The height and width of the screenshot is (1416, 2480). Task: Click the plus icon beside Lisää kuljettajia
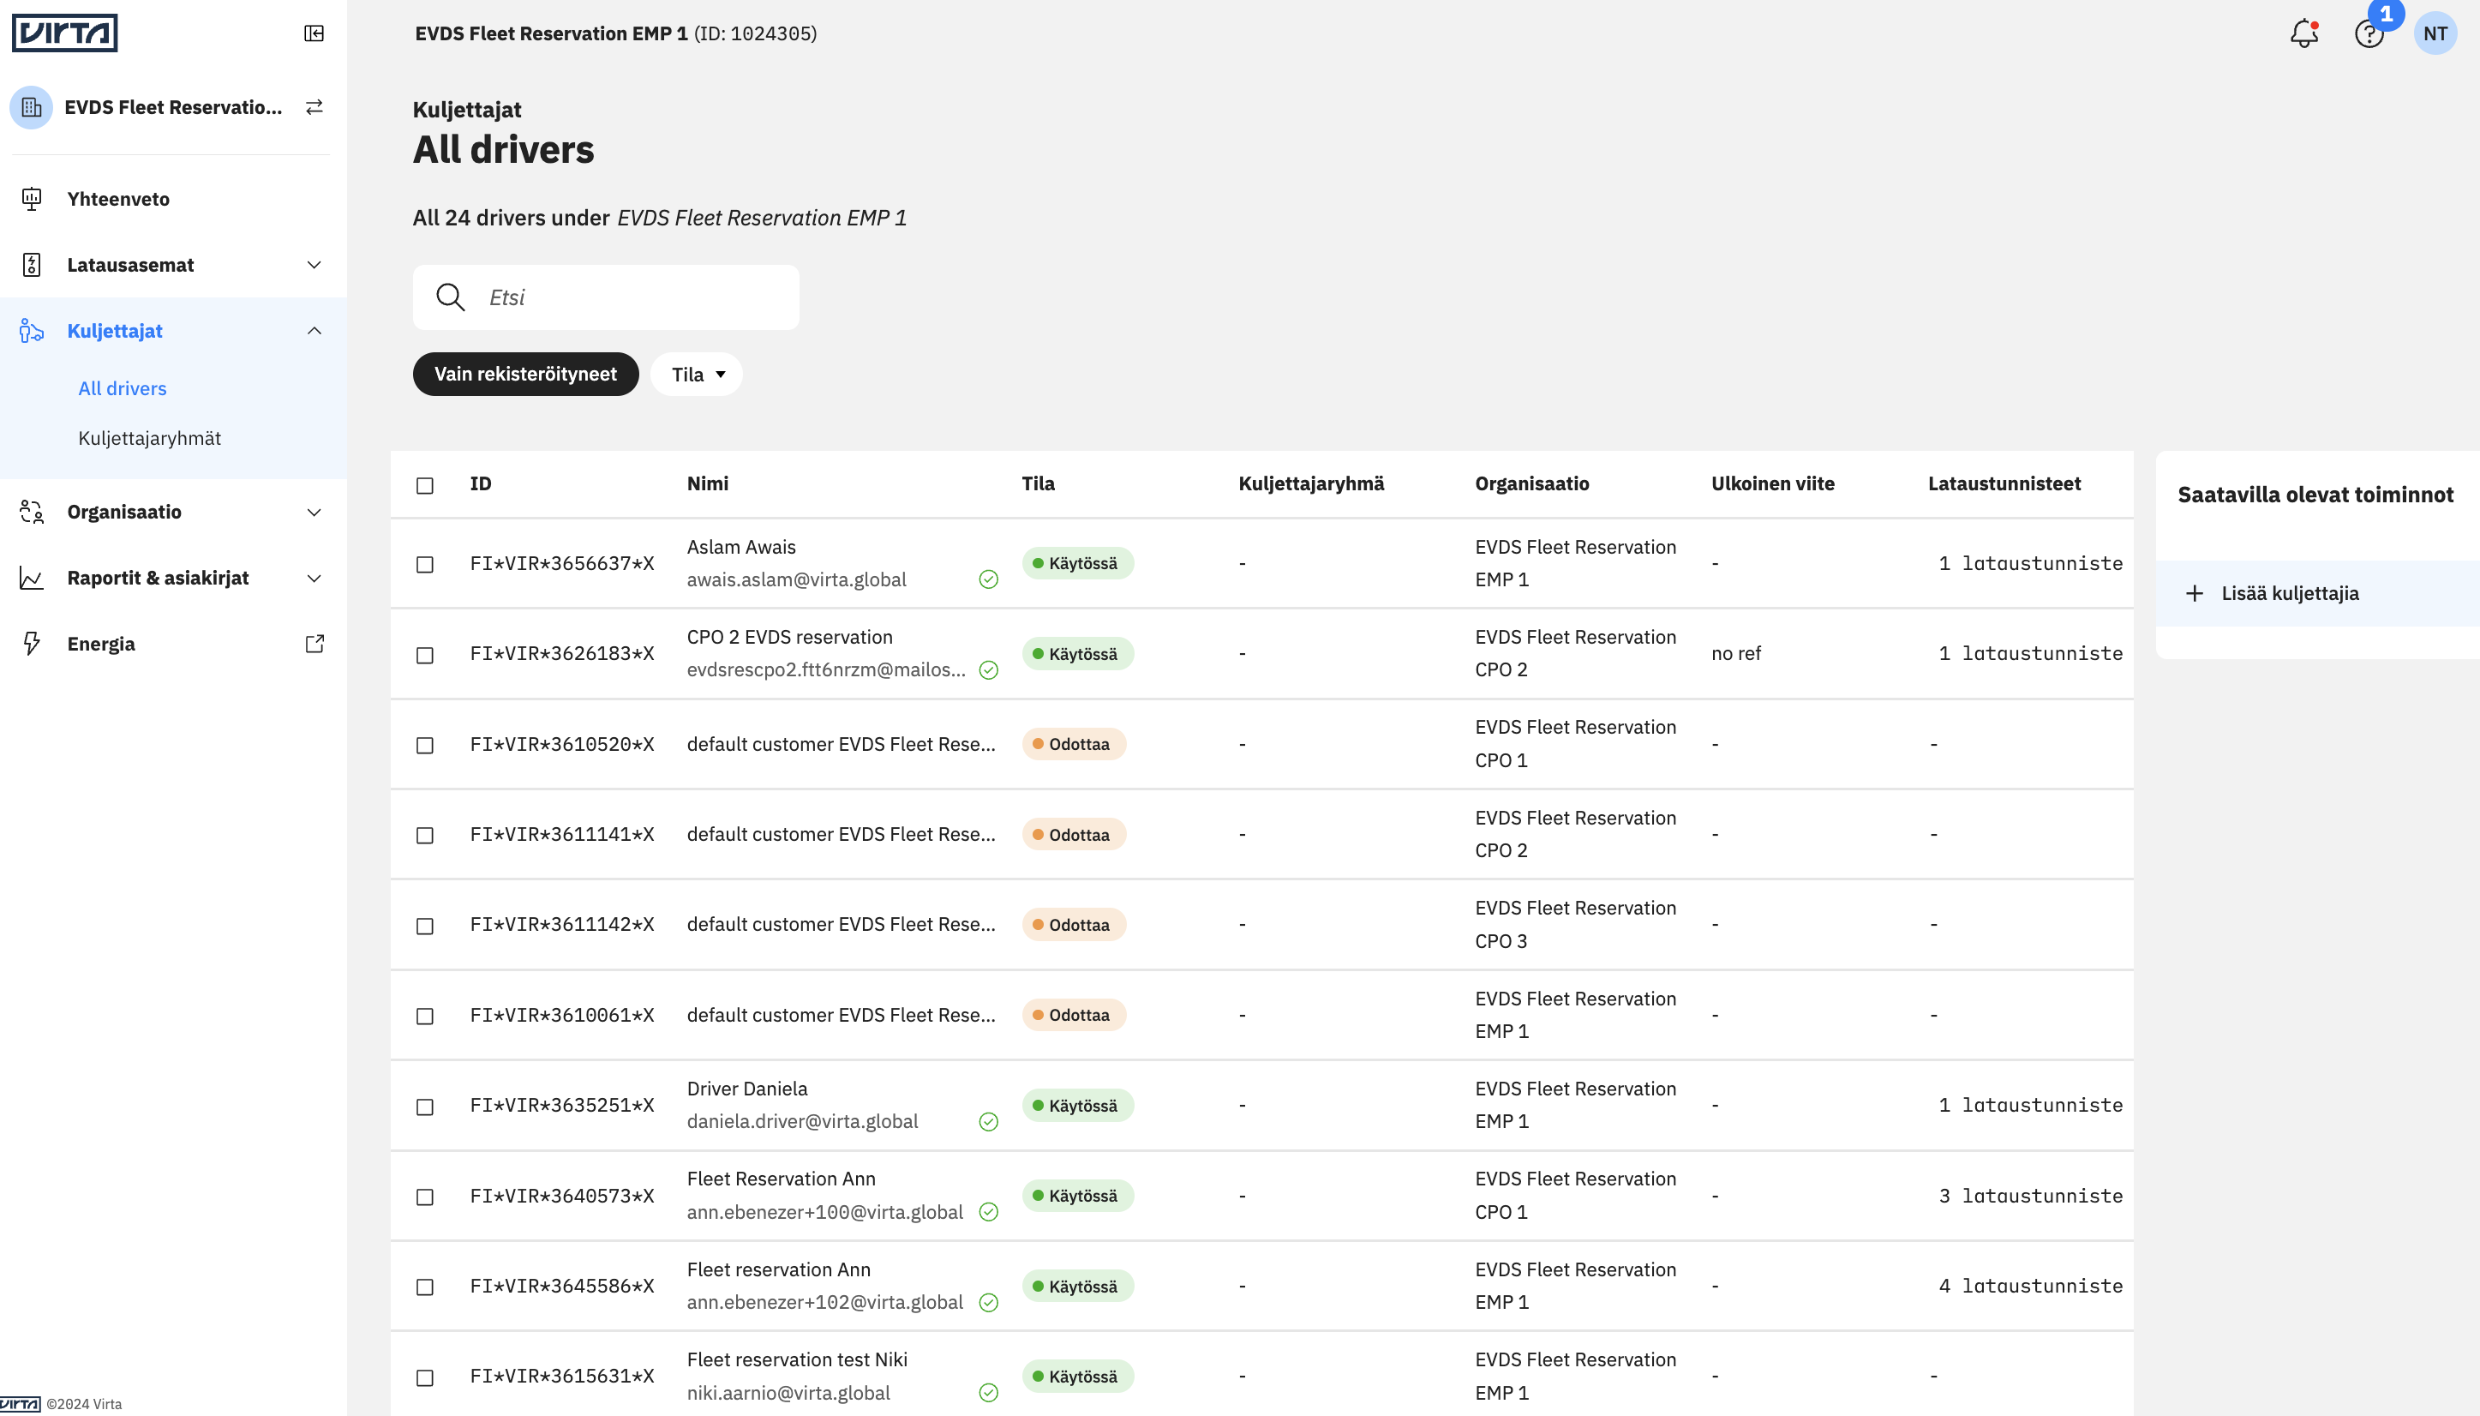point(2194,593)
